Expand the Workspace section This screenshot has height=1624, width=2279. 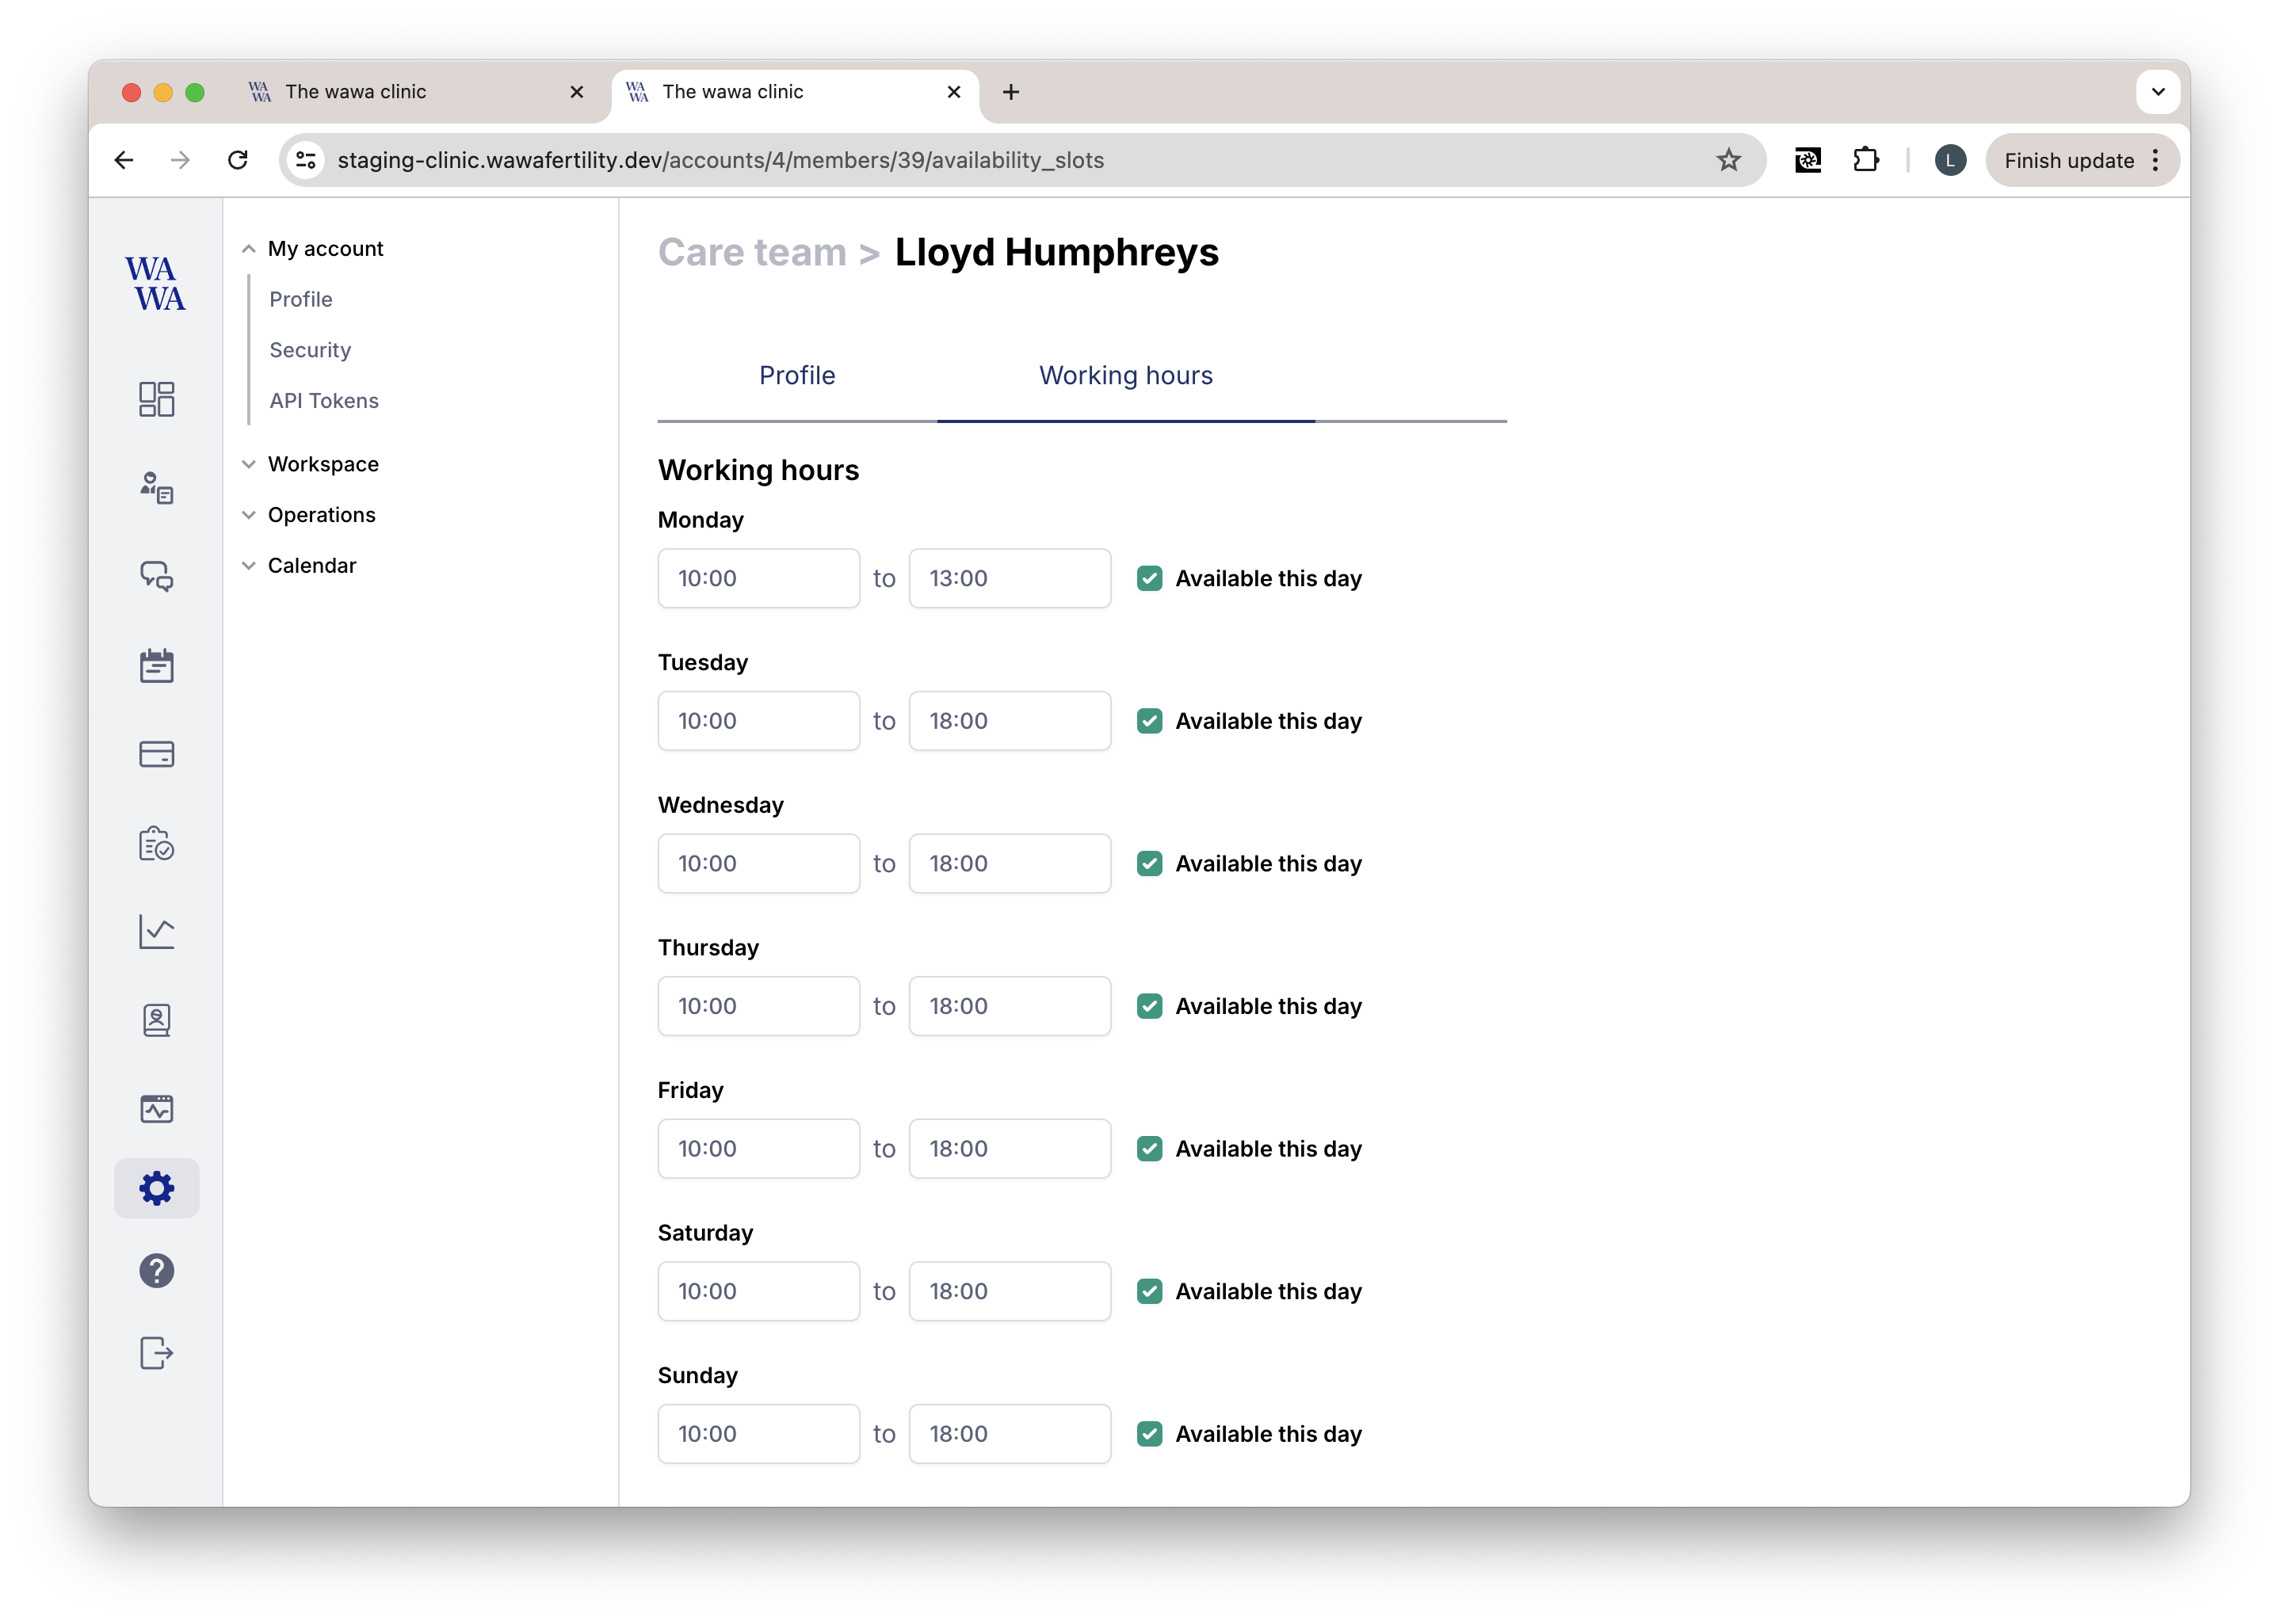322,462
